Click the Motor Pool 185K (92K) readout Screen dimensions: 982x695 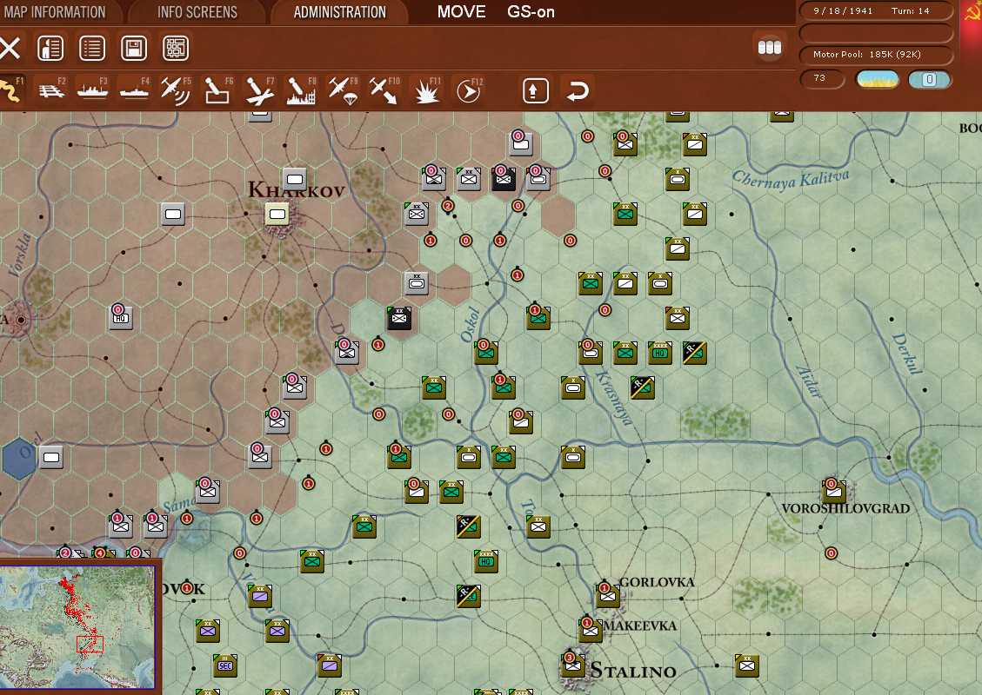[x=876, y=55]
